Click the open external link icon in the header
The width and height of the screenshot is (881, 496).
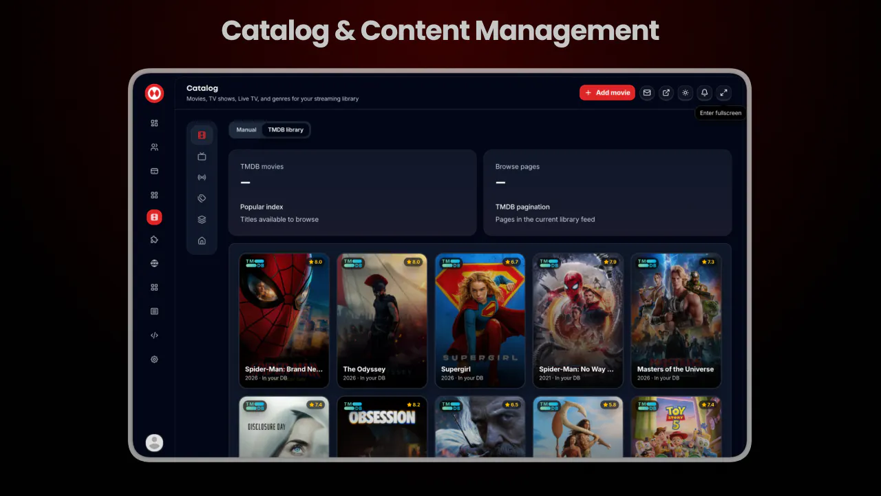coord(666,93)
